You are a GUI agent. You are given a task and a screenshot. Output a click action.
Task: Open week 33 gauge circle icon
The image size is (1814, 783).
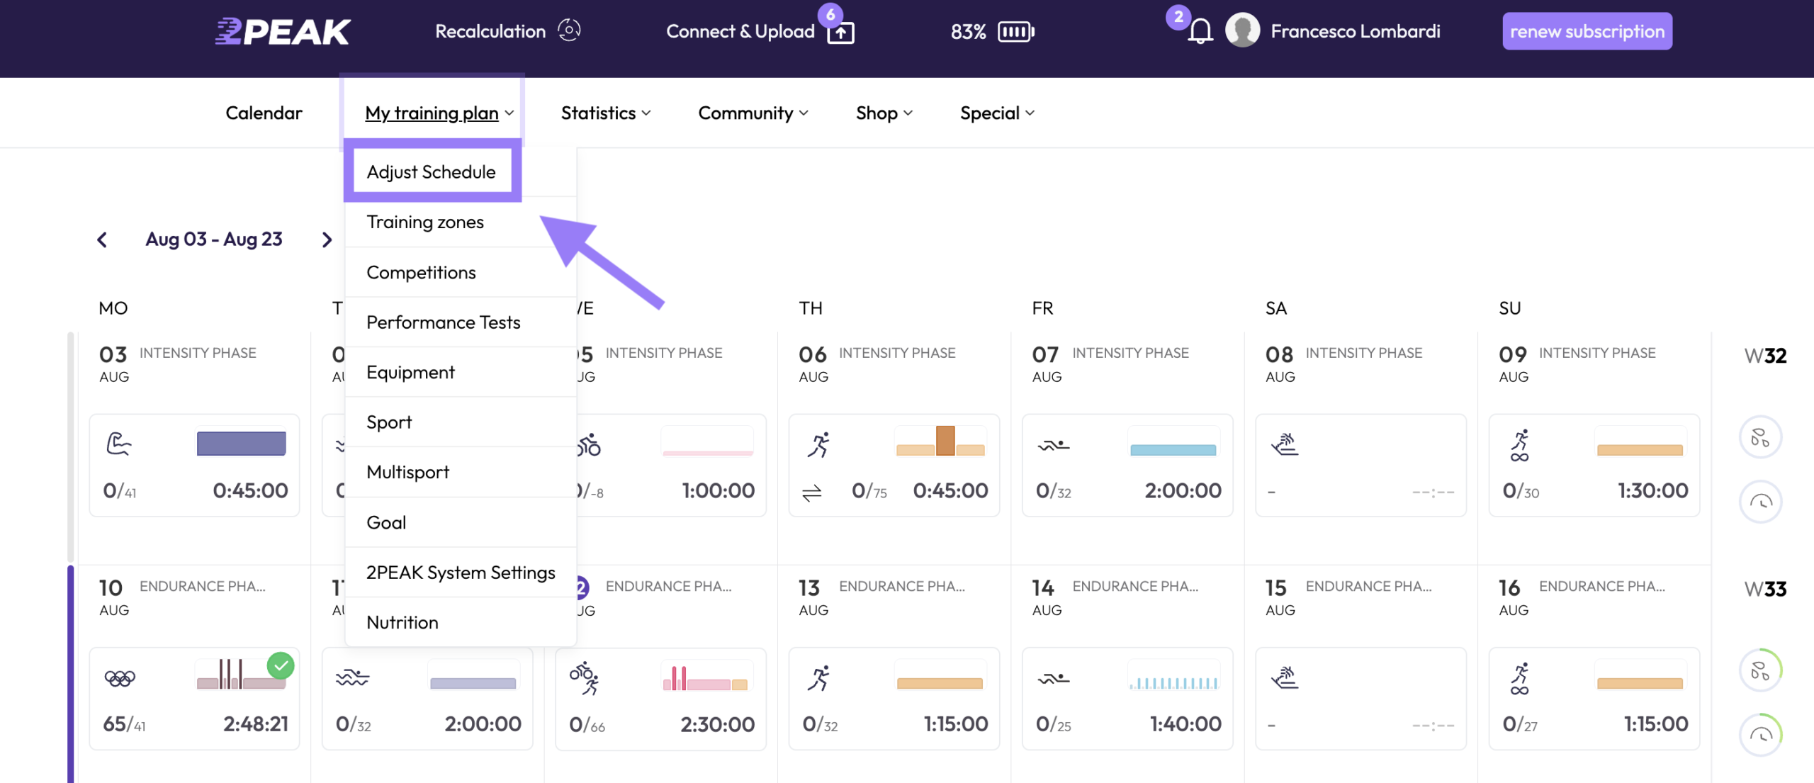click(x=1760, y=735)
